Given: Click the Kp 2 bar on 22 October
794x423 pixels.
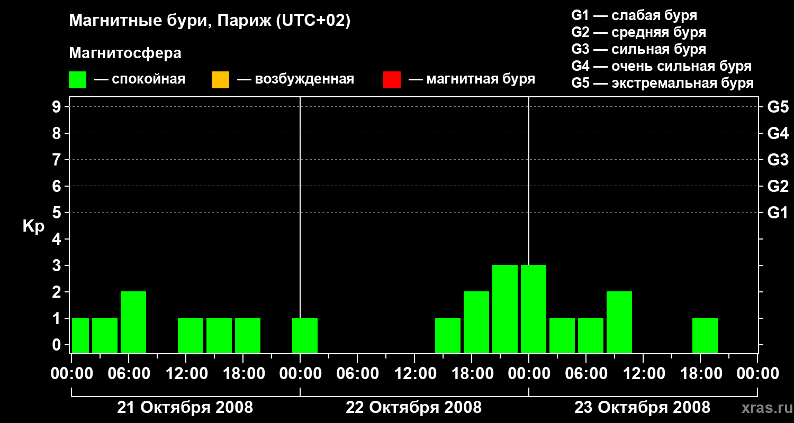Looking at the screenshot, I should pos(476,323).
